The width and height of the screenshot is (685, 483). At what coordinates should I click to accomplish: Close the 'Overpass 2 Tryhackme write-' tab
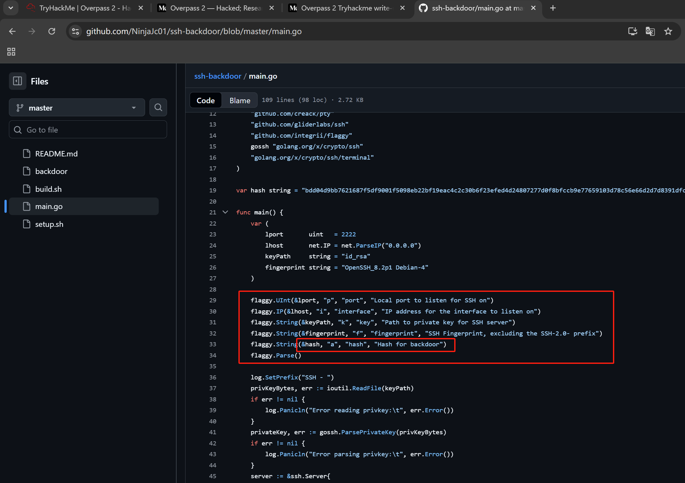pyautogui.click(x=403, y=8)
